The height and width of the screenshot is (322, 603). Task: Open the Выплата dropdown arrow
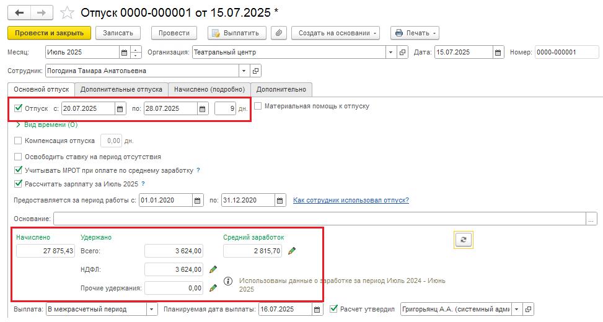[151, 310]
